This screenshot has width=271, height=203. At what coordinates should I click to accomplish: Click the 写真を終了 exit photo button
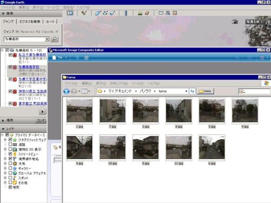(x=254, y=22)
